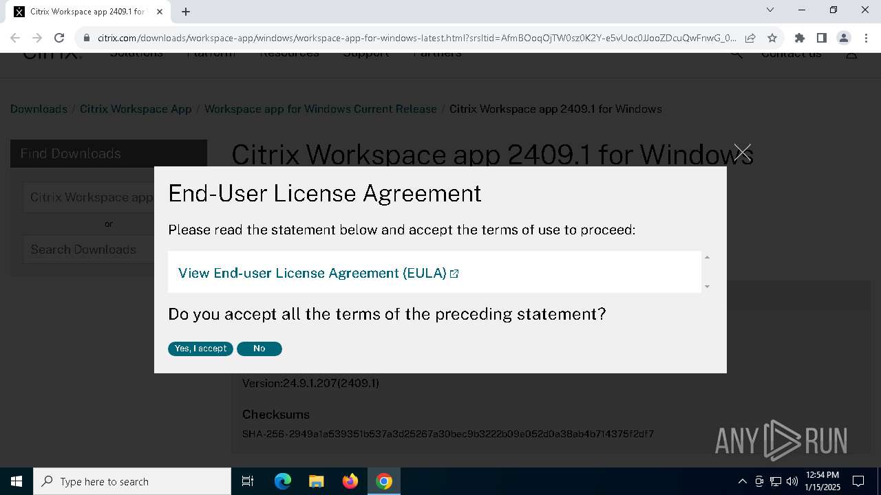This screenshot has height=495, width=881.
Task: Click the Search Downloads field
Action: pyautogui.click(x=89, y=250)
